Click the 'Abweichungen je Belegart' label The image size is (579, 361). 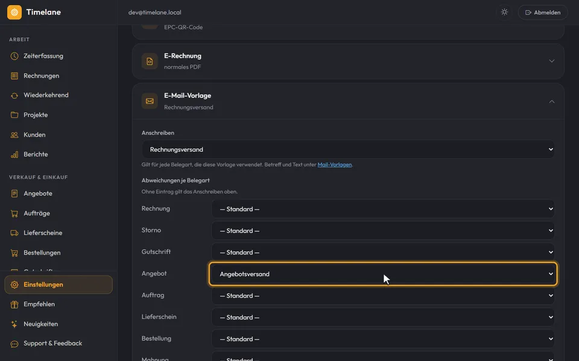(x=176, y=180)
